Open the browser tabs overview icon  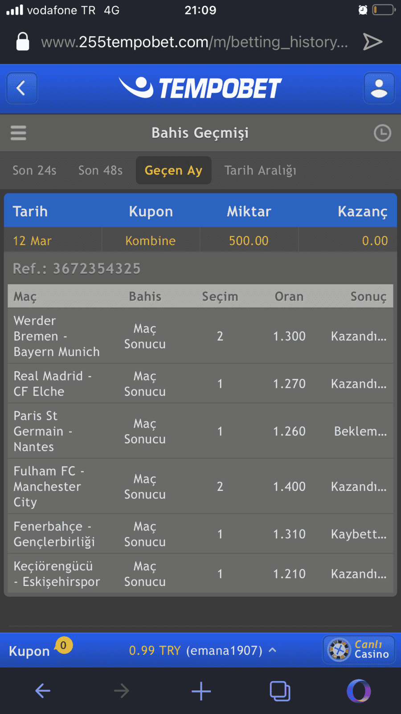280,691
